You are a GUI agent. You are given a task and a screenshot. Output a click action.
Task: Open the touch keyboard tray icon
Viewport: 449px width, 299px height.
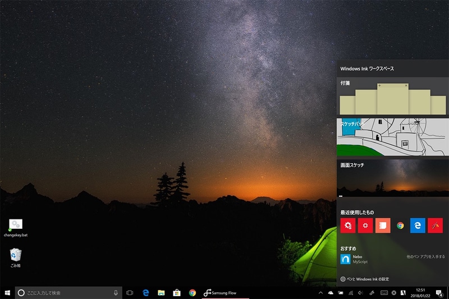click(x=384, y=293)
